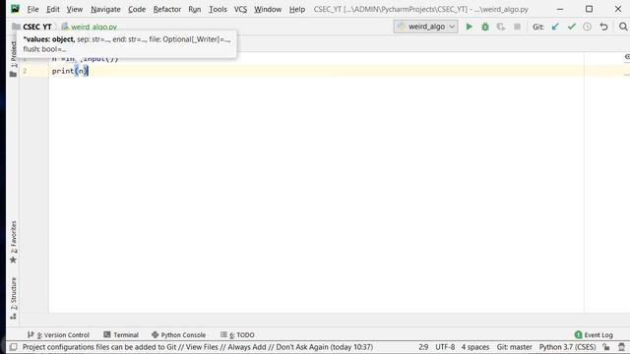Open the Help menu
The width and height of the screenshot is (630, 354).
tap(297, 9)
